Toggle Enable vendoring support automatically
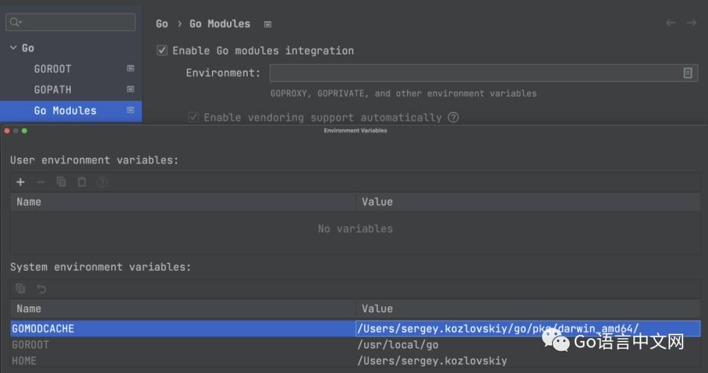The width and height of the screenshot is (708, 373). [193, 117]
